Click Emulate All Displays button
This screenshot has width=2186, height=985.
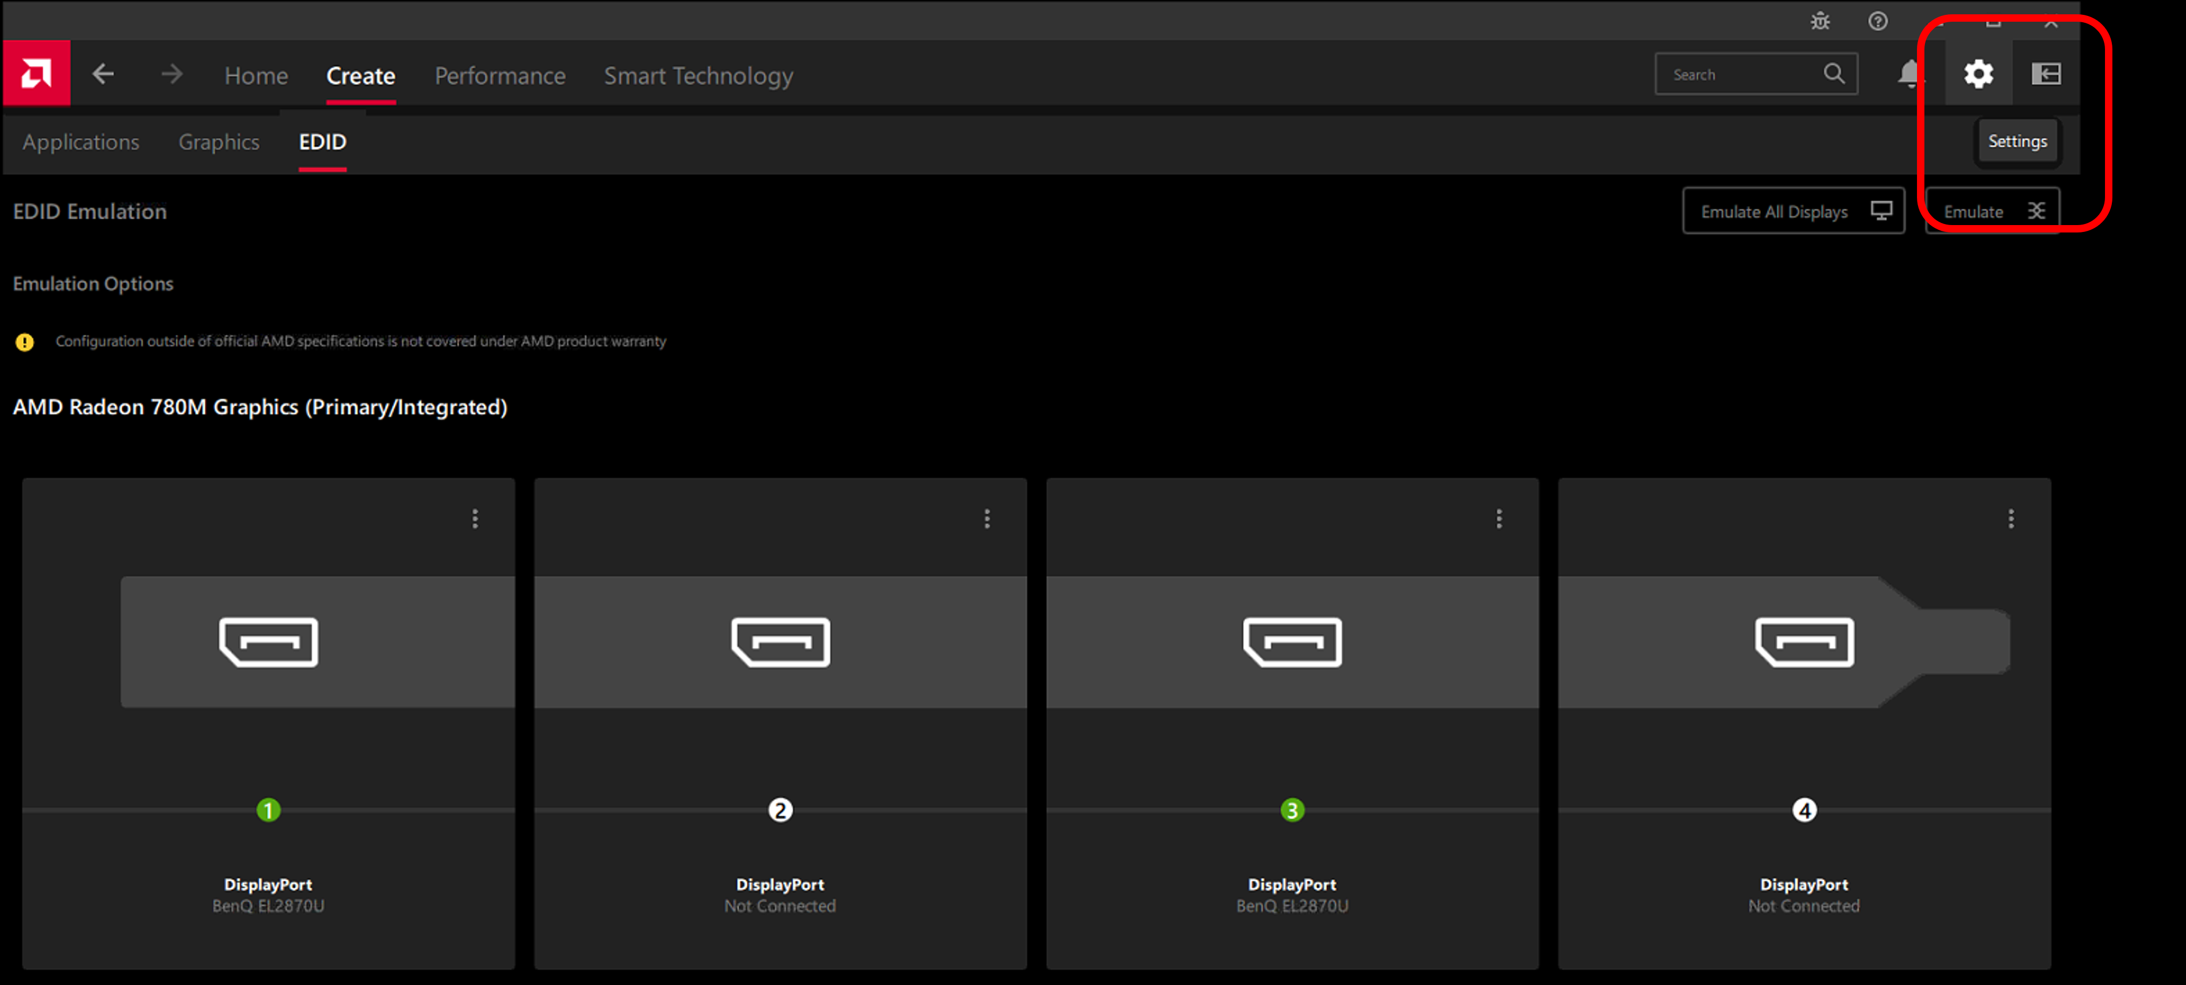1793,211
